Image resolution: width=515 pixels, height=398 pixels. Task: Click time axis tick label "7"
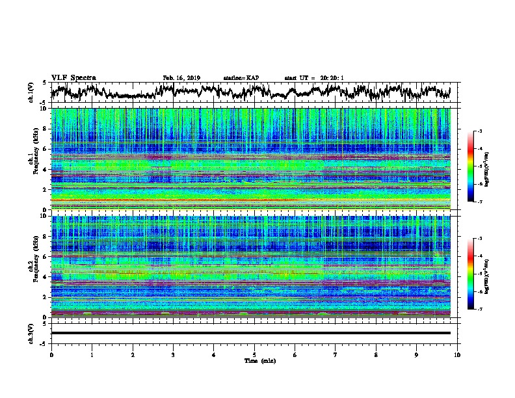(336, 355)
